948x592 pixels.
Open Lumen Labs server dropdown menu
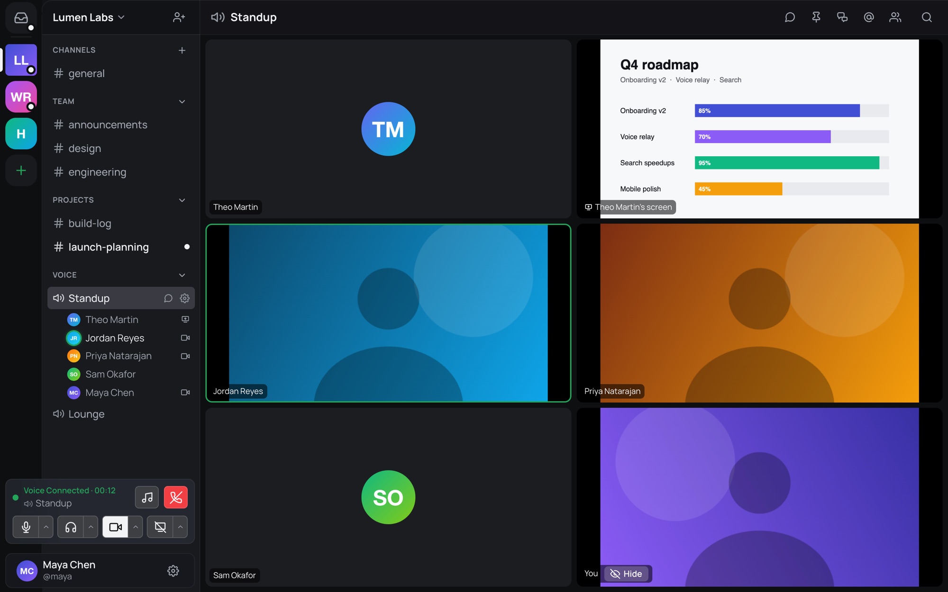click(x=89, y=18)
